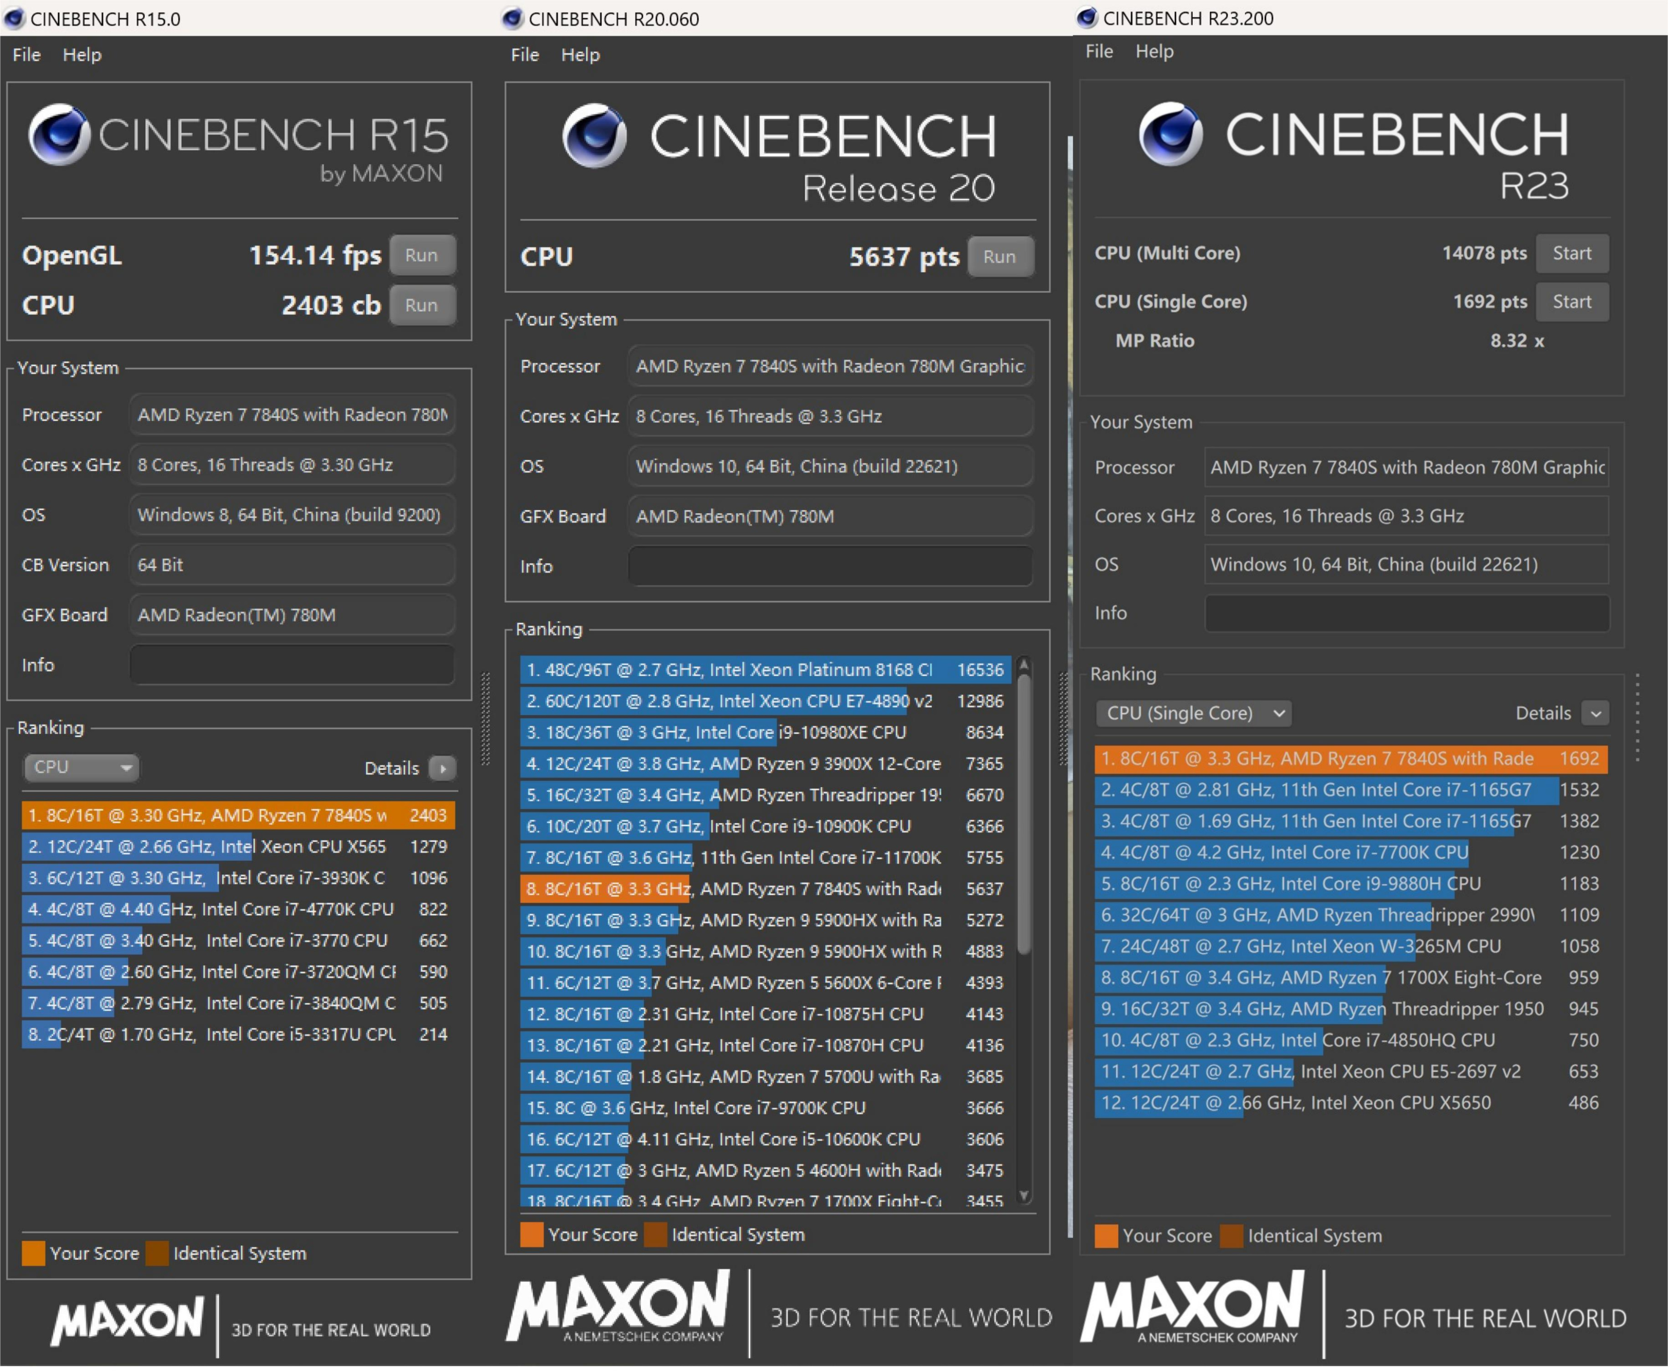Open the CPU (Single Core) ranking dropdown

[1193, 713]
